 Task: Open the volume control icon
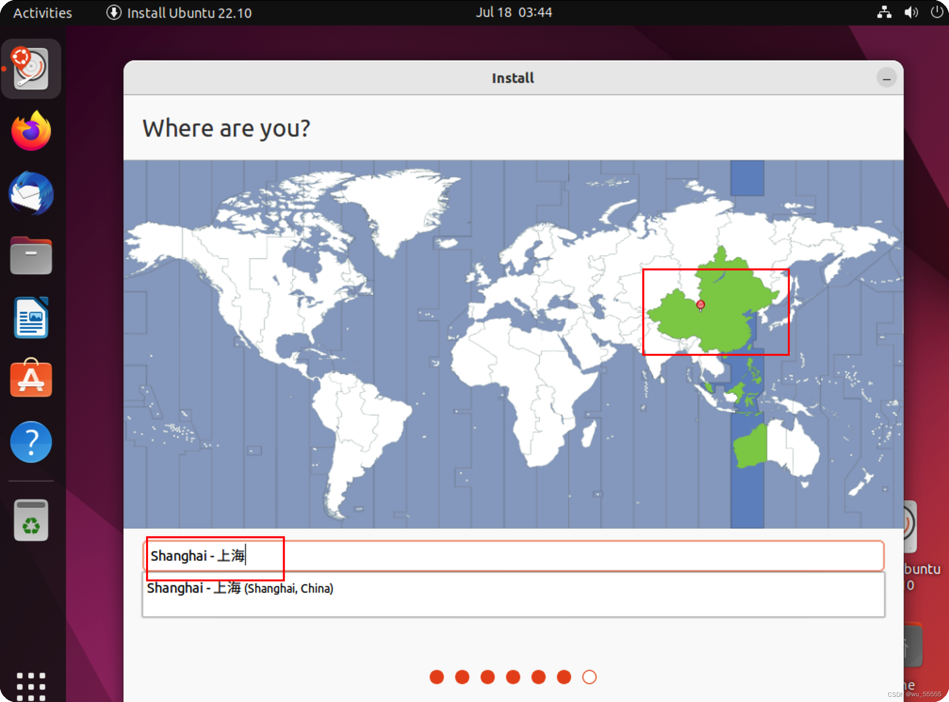[911, 12]
